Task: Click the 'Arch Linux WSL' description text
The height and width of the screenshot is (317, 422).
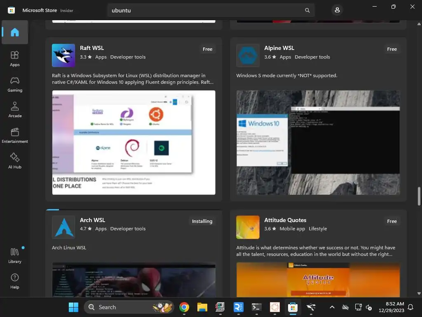Action: click(x=69, y=248)
